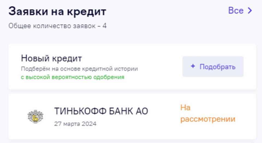Click the Подобрать button
The height and width of the screenshot is (143, 262).
tap(213, 67)
